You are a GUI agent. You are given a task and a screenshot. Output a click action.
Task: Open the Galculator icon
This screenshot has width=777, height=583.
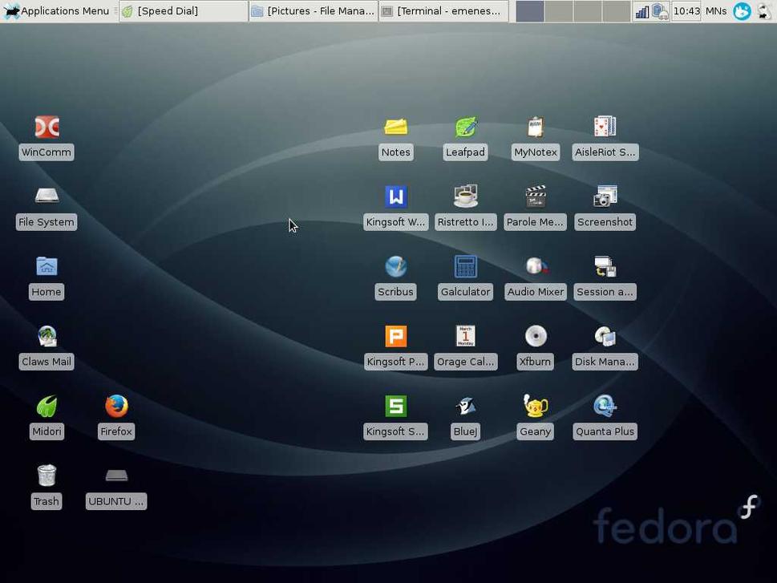coord(466,267)
